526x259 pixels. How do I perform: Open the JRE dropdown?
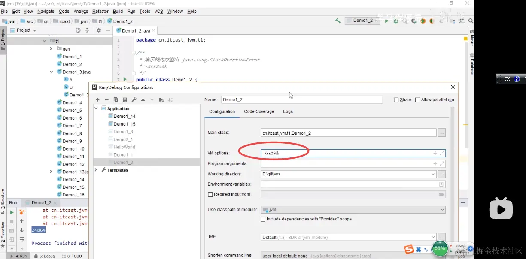(433, 237)
